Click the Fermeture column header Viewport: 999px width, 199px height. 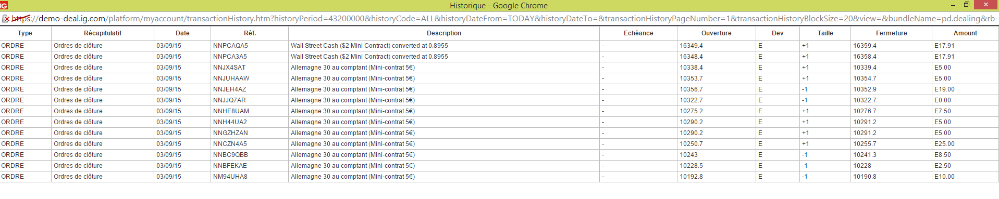coord(892,33)
